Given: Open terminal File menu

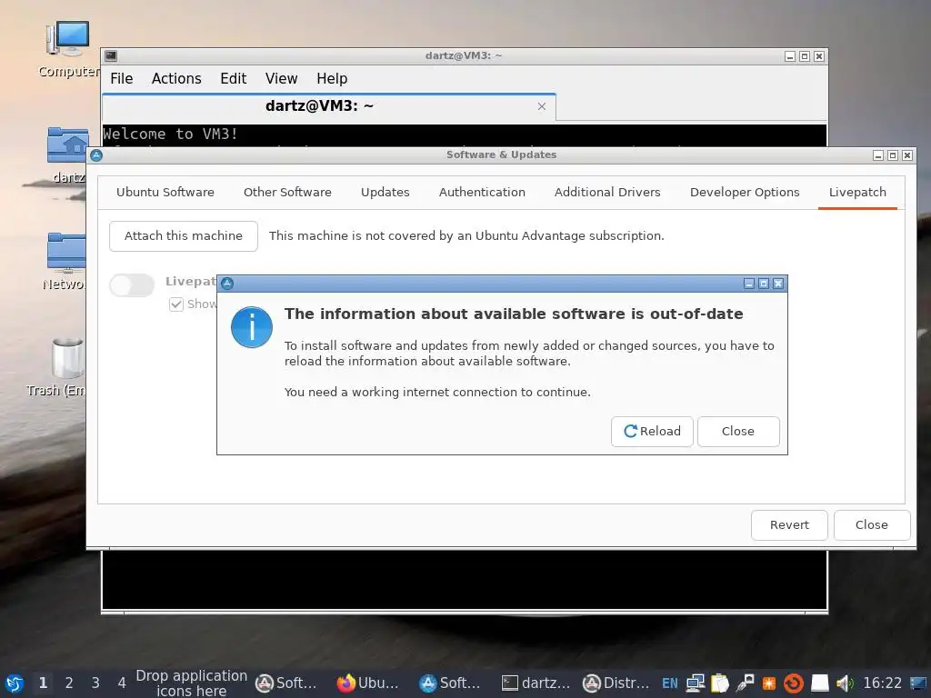Looking at the screenshot, I should (x=121, y=78).
